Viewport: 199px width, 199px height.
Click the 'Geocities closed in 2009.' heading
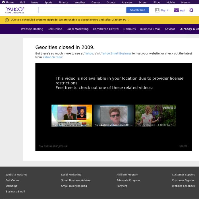(x=65, y=47)
